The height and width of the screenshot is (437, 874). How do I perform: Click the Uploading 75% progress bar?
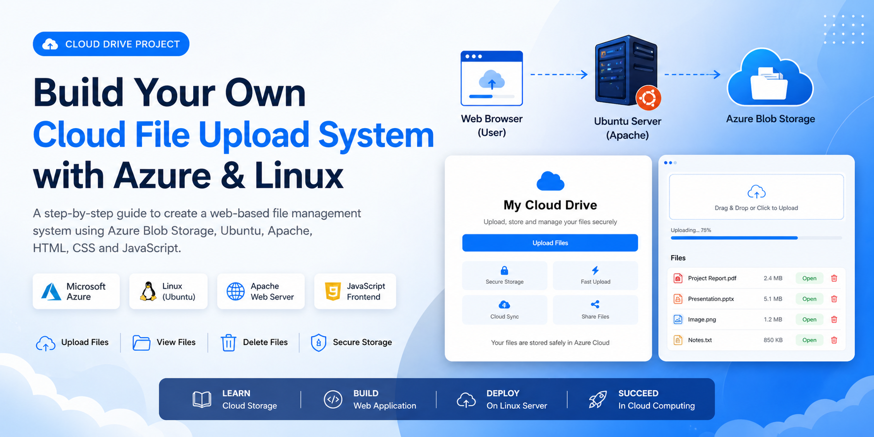pos(756,238)
